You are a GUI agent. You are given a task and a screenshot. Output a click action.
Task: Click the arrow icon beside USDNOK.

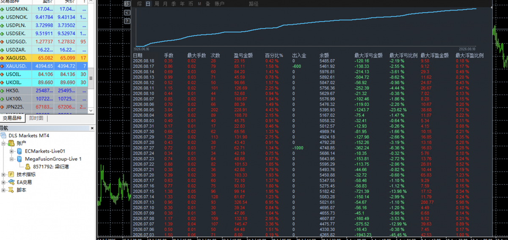pyautogui.click(x=2, y=17)
